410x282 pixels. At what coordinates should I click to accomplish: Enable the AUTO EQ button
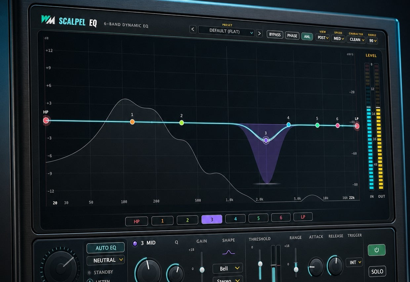pyautogui.click(x=106, y=248)
